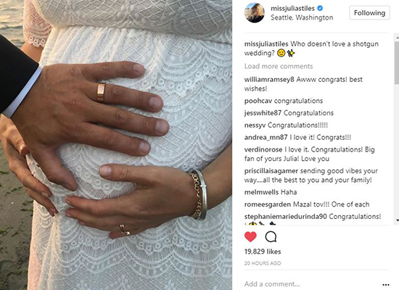The width and height of the screenshot is (399, 290).
Task: Click the red heart like icon
Action: pyautogui.click(x=250, y=237)
